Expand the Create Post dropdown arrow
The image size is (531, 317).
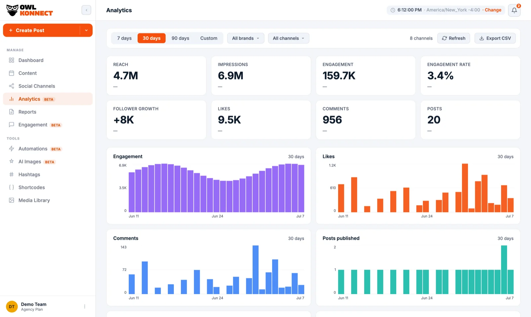coord(86,30)
